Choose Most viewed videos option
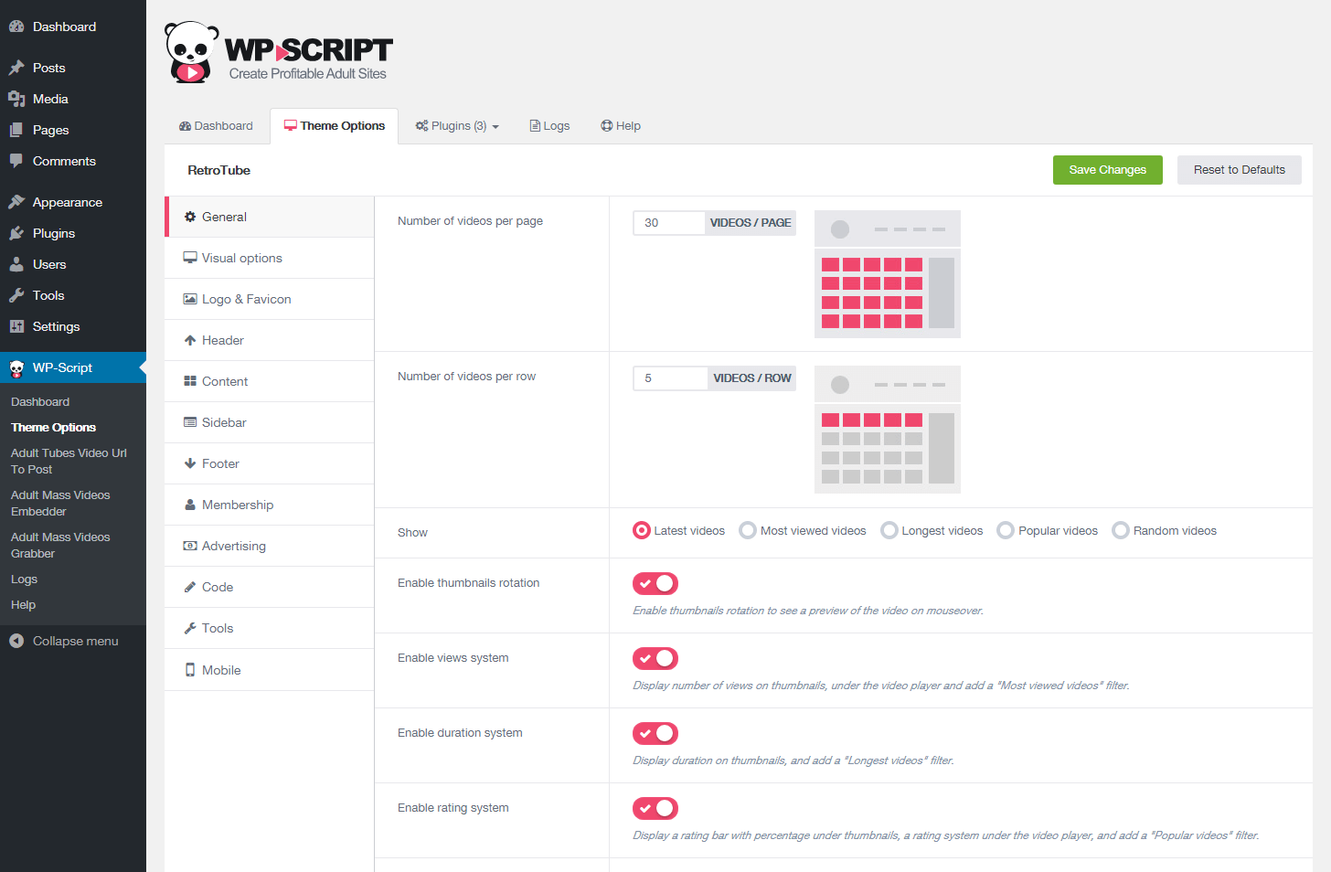 click(x=748, y=530)
